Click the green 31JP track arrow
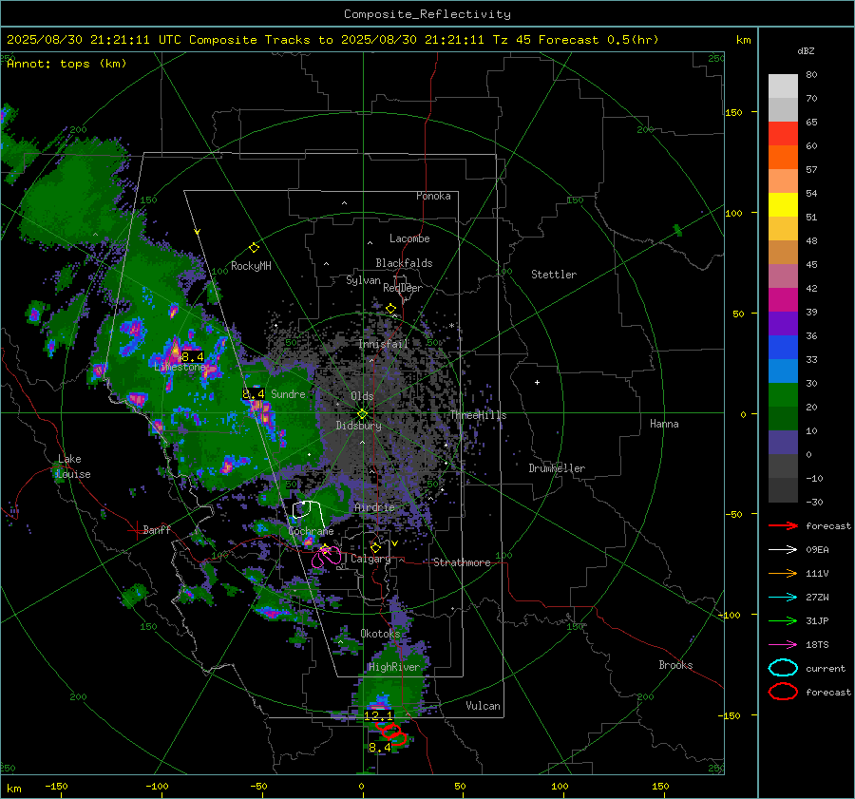 783,620
